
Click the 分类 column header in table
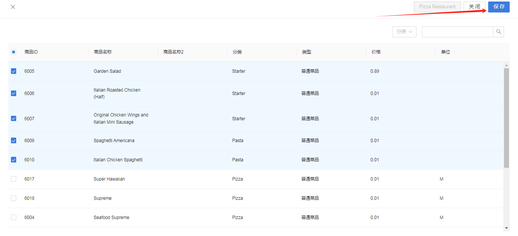click(x=237, y=52)
